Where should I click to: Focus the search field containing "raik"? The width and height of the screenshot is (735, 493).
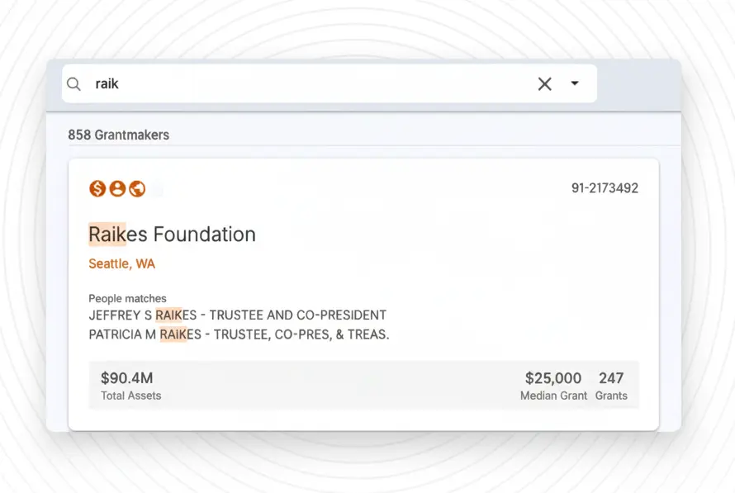(x=306, y=84)
